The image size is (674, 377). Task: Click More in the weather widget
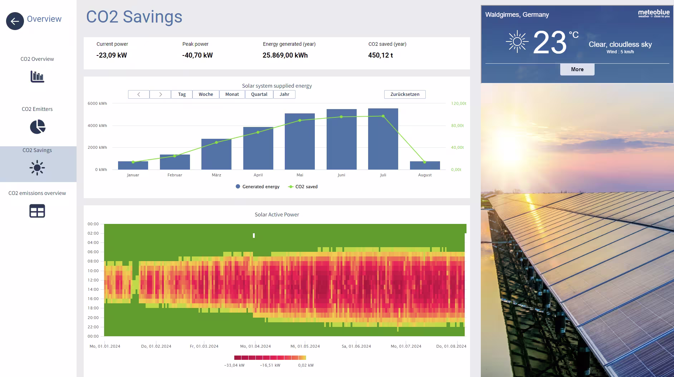point(577,69)
